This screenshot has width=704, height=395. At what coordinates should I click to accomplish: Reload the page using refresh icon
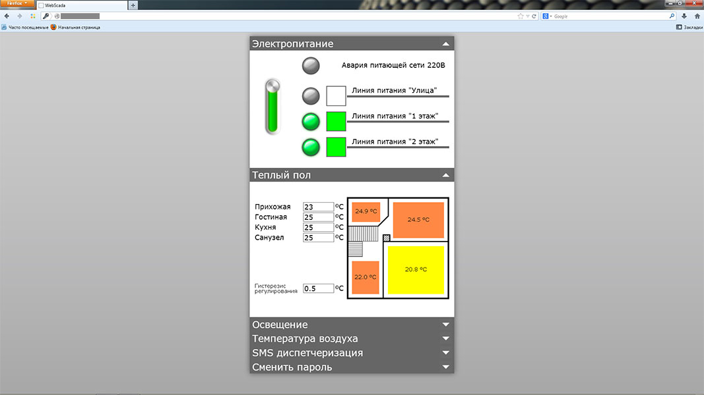(534, 16)
